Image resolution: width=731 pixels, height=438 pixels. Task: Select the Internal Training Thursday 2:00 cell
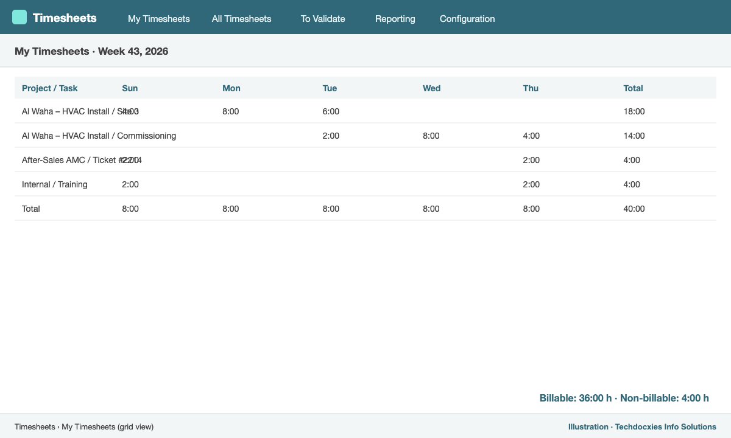pyautogui.click(x=531, y=184)
